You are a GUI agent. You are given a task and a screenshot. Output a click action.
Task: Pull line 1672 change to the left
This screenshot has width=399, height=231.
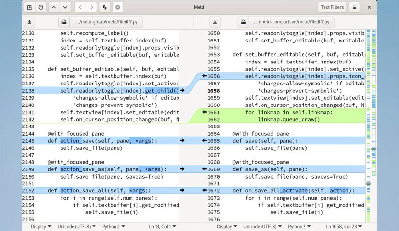(x=204, y=190)
